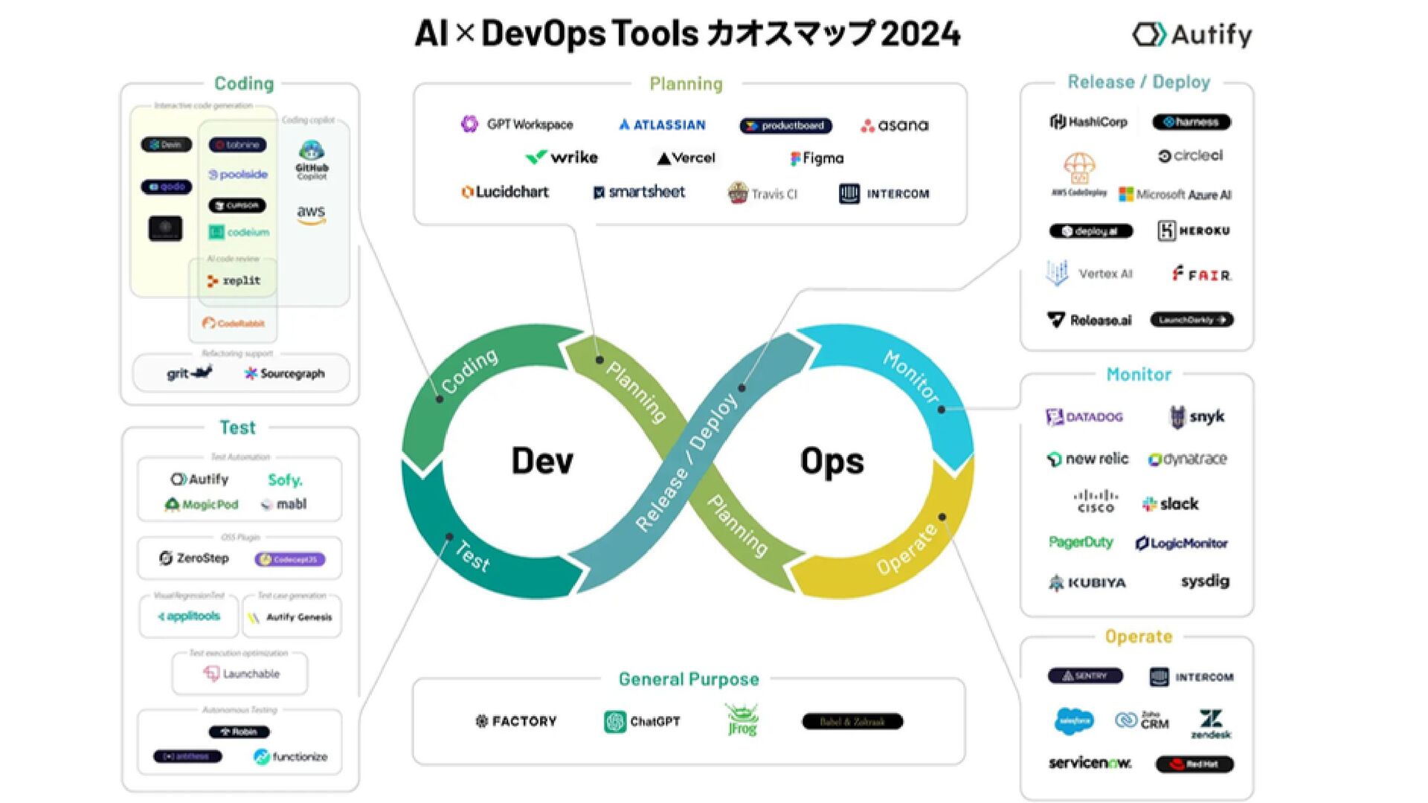Select the MagicPod logo
Viewport: 1428px width, 803px height.
201,504
